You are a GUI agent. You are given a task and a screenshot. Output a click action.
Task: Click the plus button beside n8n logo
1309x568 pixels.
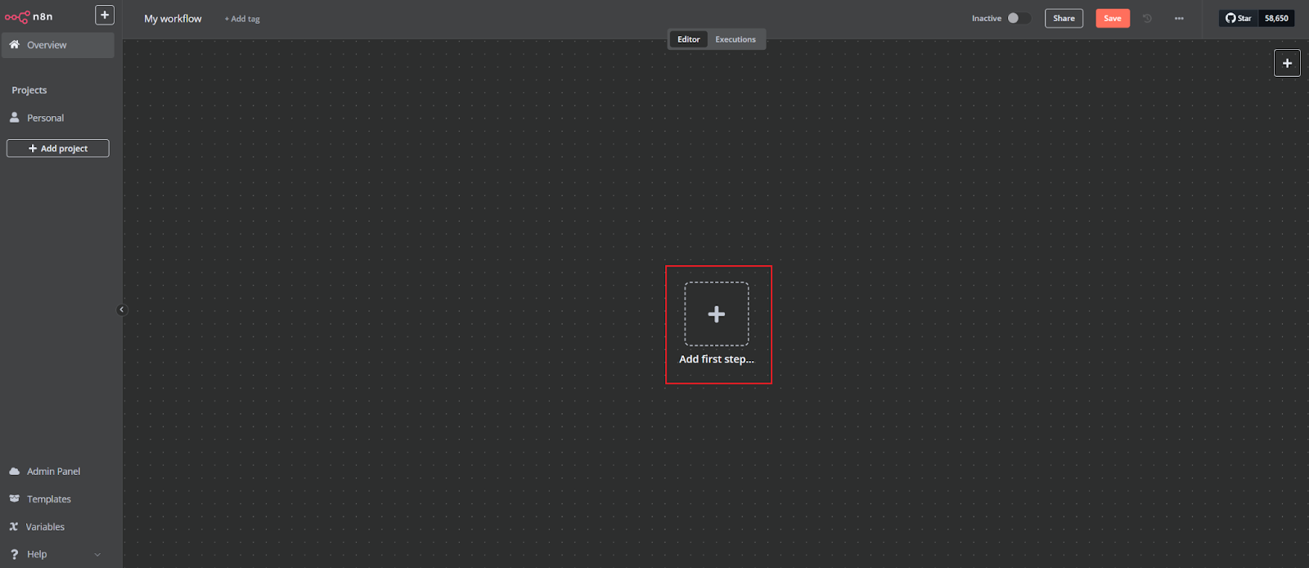point(105,15)
